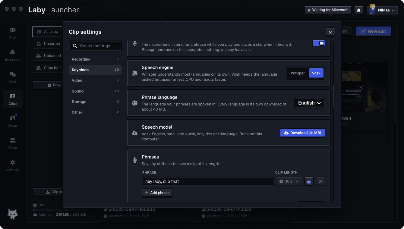Image resolution: width=404 pixels, height=229 pixels.
Task: Remove the 'hey laby, clip that' phrase
Action: click(320, 181)
